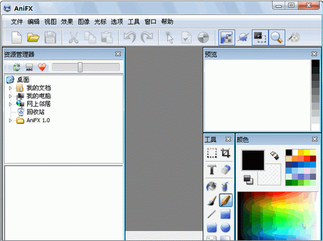Click the ABC rename icon in resource manager

pyautogui.click(x=29, y=67)
